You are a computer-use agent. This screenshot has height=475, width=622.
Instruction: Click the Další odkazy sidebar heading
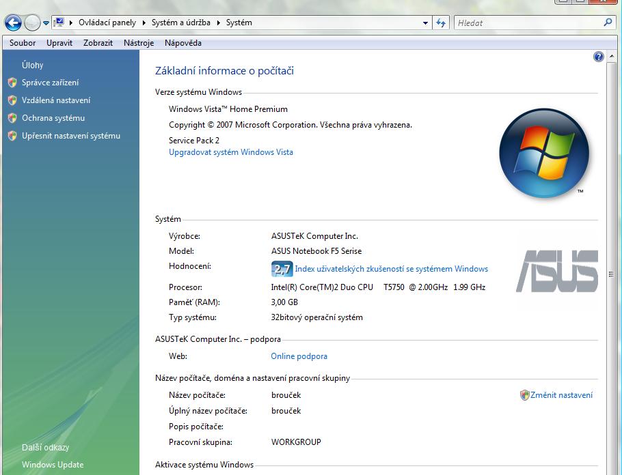point(45,447)
